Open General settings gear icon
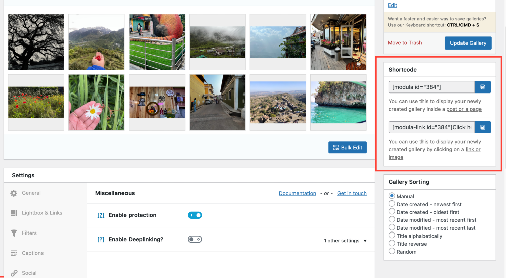Viewport: 506px width, 278px height. (x=14, y=193)
